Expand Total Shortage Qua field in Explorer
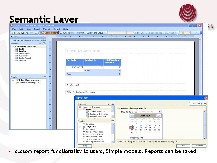217x163 pixels. (x=13, y=80)
